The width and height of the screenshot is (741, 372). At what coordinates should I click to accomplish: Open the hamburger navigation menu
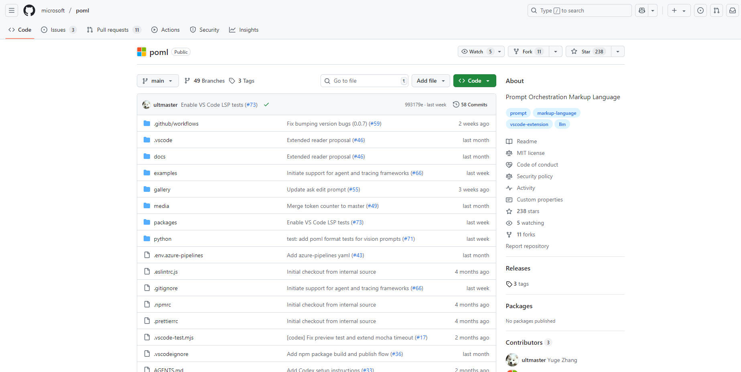(12, 10)
